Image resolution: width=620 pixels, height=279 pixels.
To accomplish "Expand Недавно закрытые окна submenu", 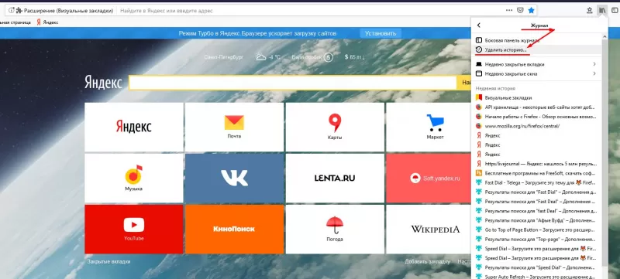I will [x=536, y=73].
